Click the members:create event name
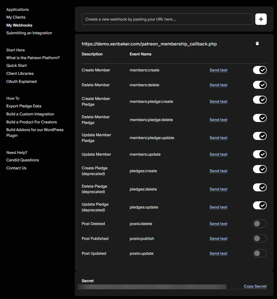Viewport: 277px width, 299px height. tap(144, 70)
